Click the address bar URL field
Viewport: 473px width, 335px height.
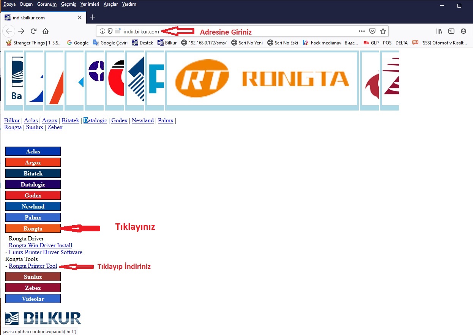point(228,31)
